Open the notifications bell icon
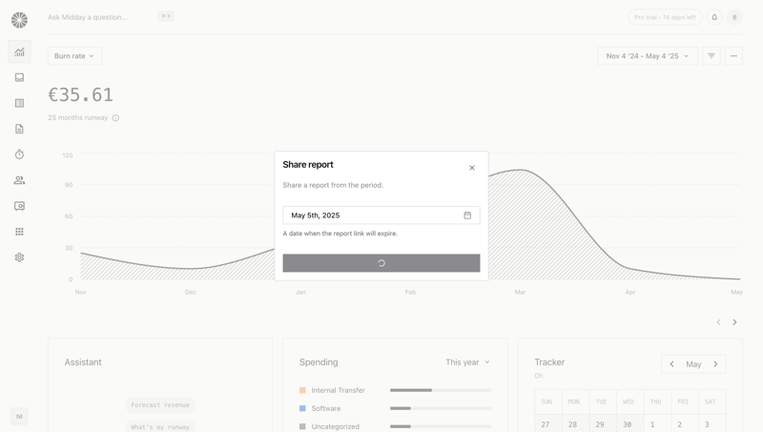 (714, 17)
